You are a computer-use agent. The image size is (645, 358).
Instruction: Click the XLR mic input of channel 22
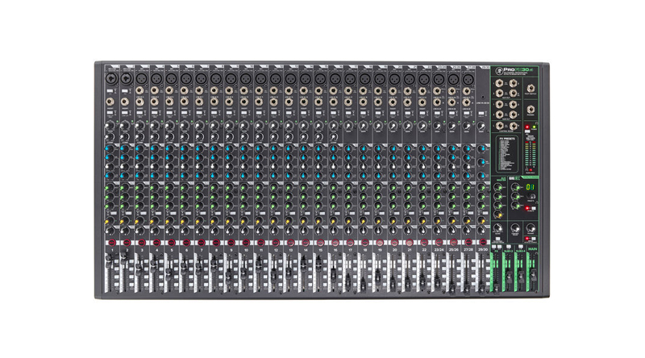coord(422,78)
